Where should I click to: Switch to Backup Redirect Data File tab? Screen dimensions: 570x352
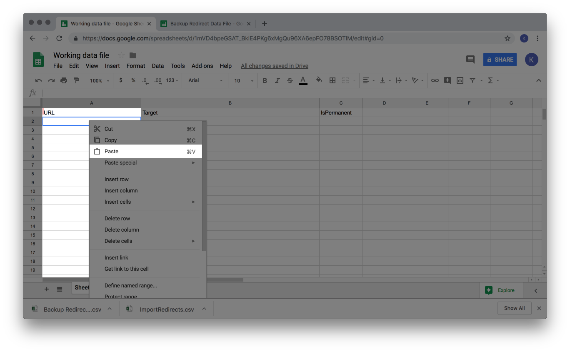point(205,24)
